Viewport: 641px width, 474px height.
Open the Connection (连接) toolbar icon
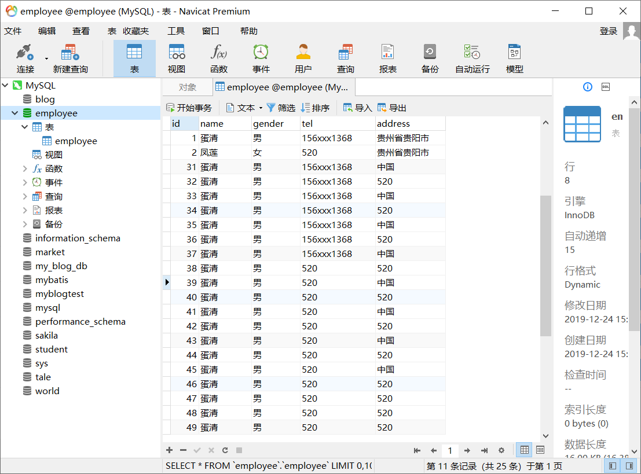click(25, 58)
